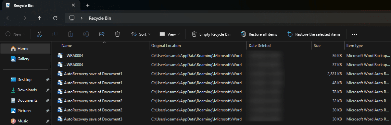
Task: Click Word file icon of 37 KB ~WRA0004
Action: tap(60, 65)
